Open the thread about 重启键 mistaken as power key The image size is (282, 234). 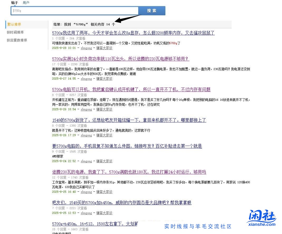(x=131, y=90)
